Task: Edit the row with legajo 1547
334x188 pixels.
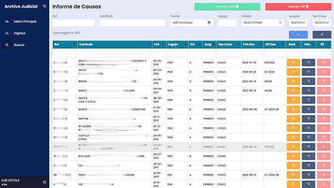Action: pos(293,63)
